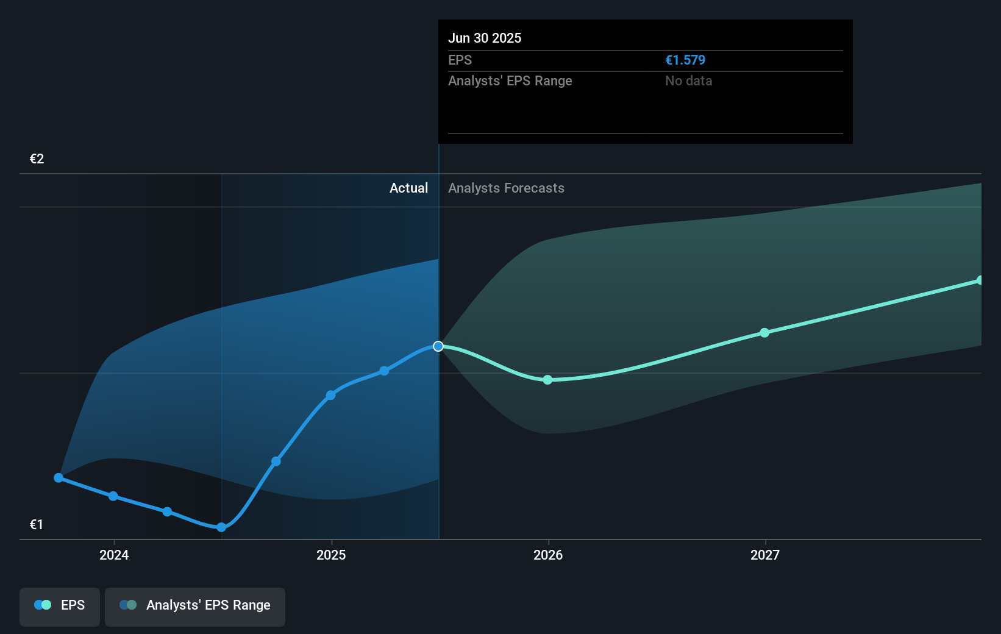Click the 2027 data point on green line
The image size is (1001, 634).
(764, 333)
